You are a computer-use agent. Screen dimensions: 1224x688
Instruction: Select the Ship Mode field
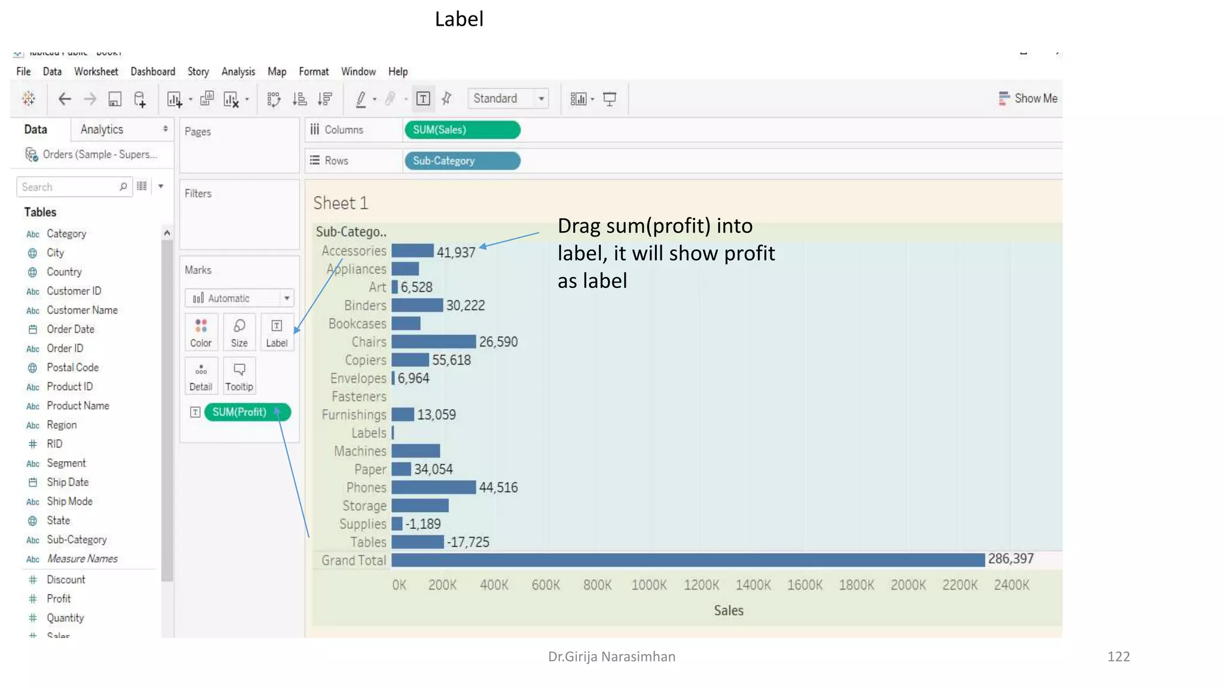click(69, 502)
